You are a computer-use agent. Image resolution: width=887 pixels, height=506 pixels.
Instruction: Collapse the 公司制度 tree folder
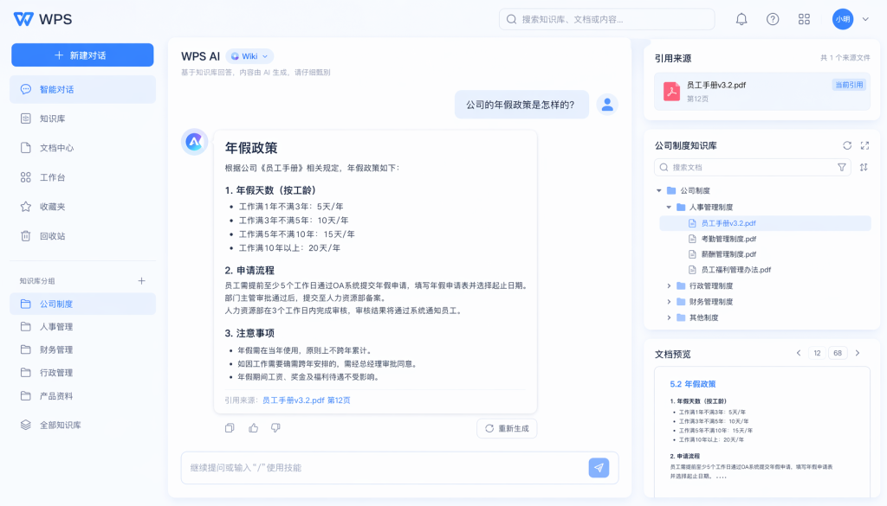tap(658, 191)
